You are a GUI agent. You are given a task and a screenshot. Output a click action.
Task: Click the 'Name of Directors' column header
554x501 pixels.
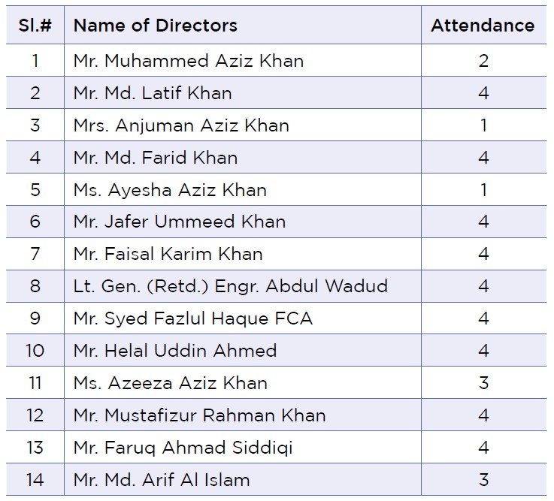point(155,26)
